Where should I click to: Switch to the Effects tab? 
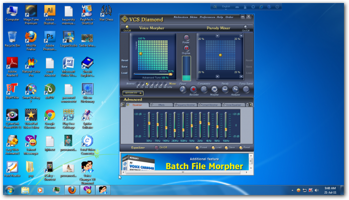click(162, 105)
